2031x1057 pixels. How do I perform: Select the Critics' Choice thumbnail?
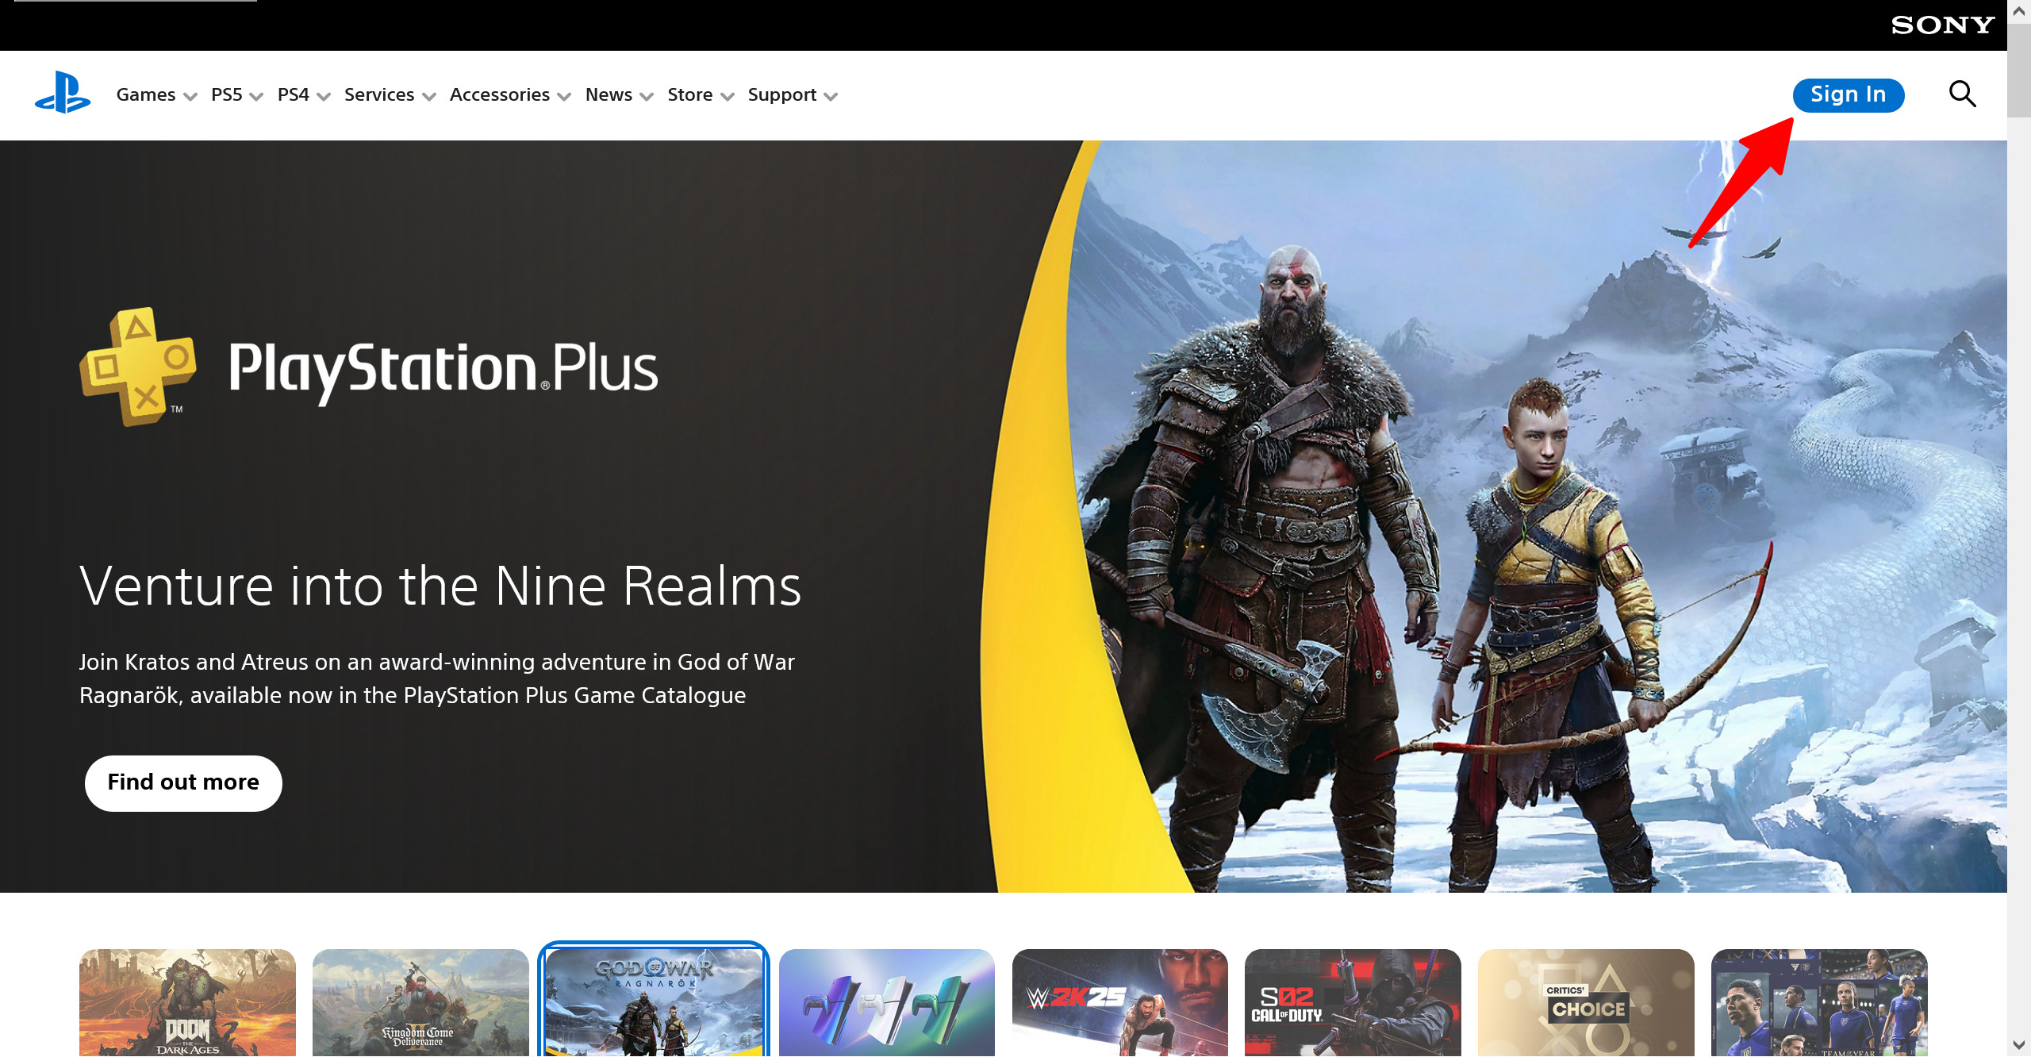[x=1586, y=1003]
